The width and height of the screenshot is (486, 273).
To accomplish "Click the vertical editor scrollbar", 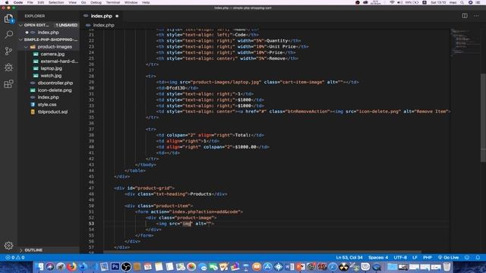I will coord(483,118).
